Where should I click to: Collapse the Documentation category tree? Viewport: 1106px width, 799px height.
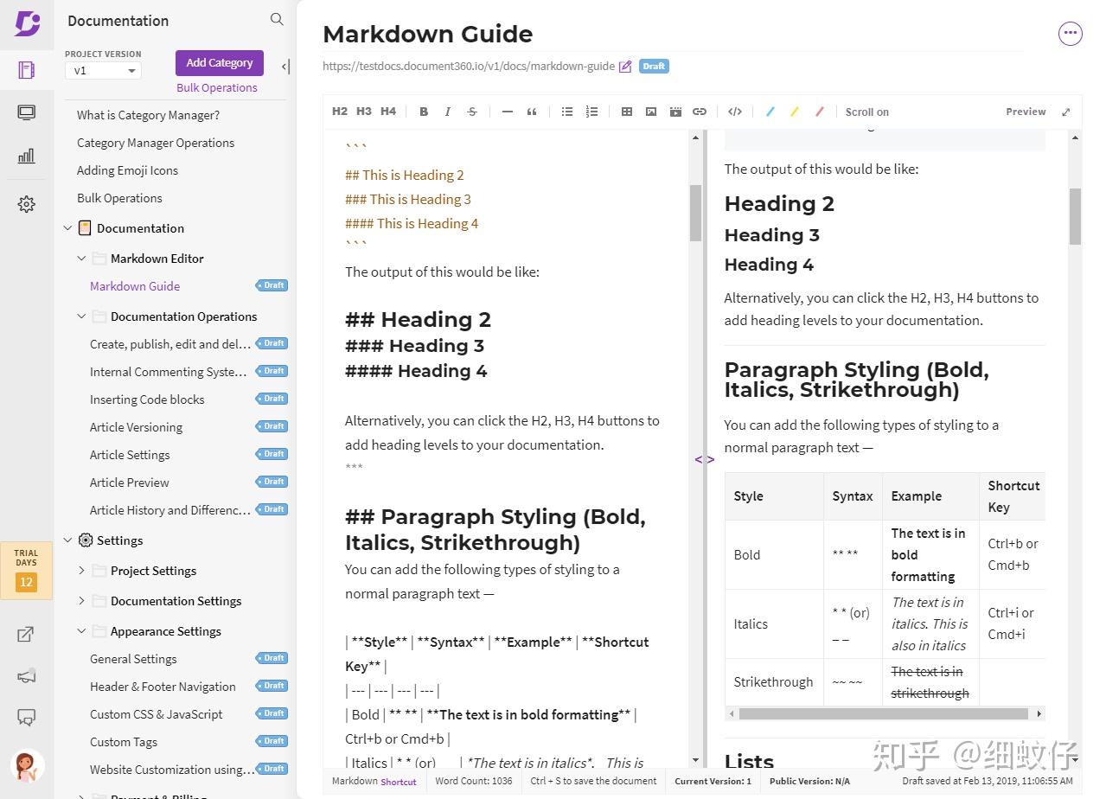tap(67, 227)
